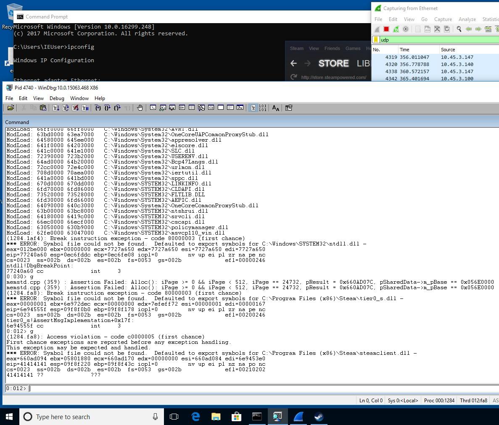Open the Font settings AA icon
This screenshot has width=499, height=425.
pos(276,108)
